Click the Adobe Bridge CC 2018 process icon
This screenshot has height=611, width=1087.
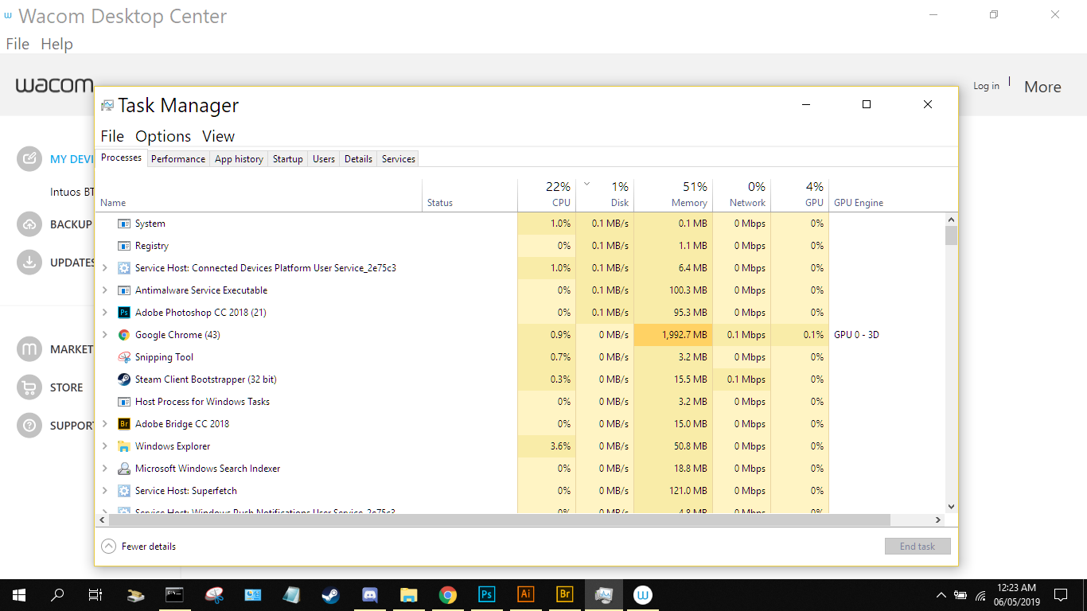click(123, 424)
